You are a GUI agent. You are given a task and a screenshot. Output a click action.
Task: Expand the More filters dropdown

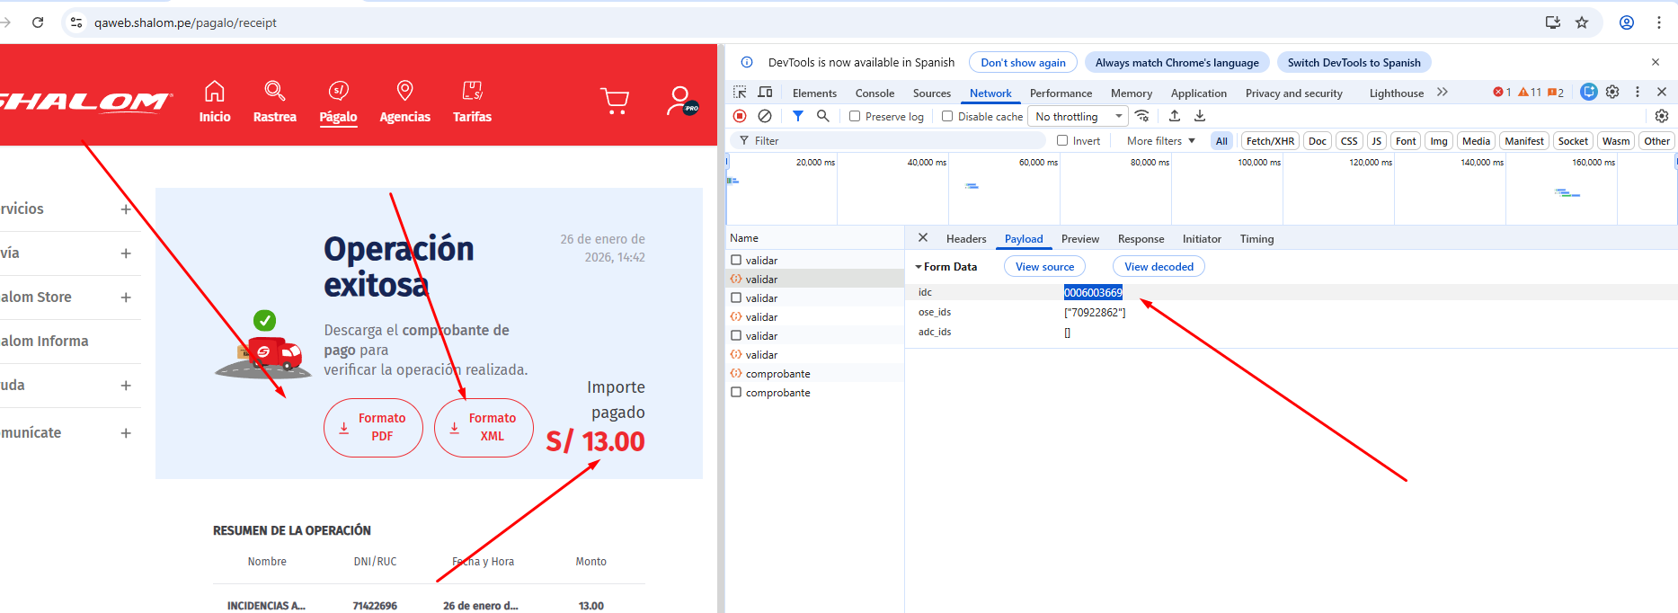coord(1160,140)
